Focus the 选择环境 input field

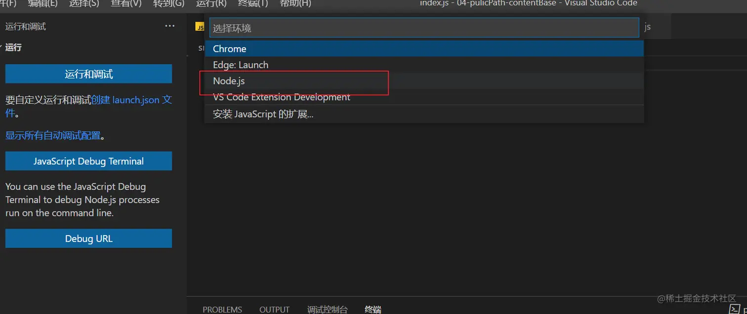click(x=424, y=28)
